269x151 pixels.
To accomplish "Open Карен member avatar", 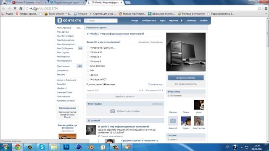I will point(186,121).
